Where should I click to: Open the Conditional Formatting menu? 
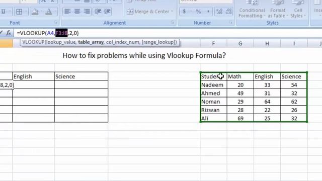click(252, 9)
